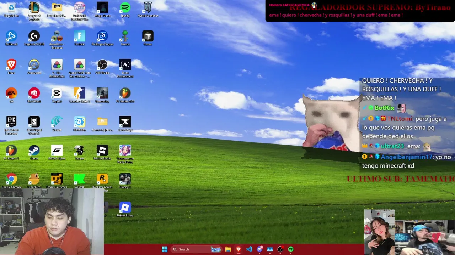Screen dimensions: 455x255
Task: Open Roblox Player shortcut
Action: [125, 209]
